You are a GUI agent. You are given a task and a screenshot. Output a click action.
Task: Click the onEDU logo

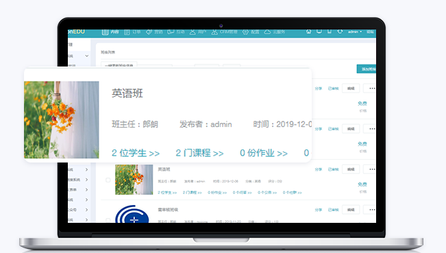click(77, 32)
